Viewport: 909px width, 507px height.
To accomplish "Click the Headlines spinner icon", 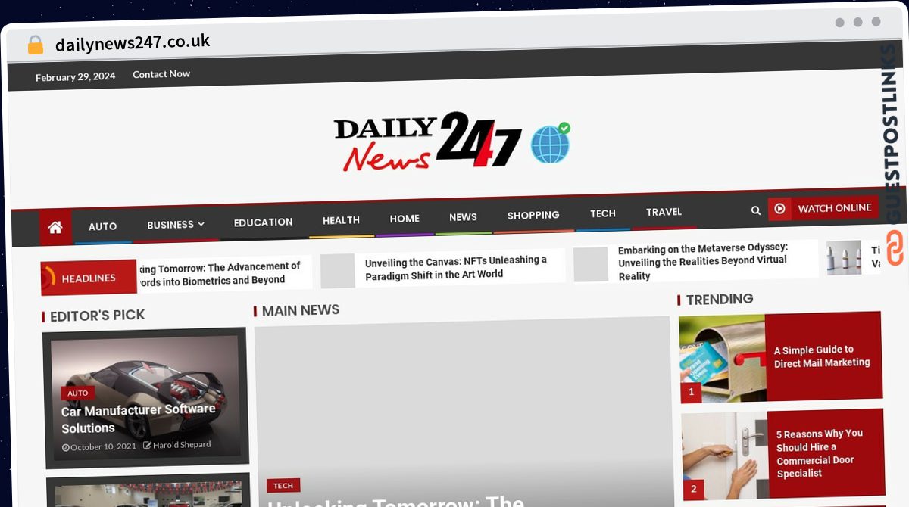I will coord(47,278).
